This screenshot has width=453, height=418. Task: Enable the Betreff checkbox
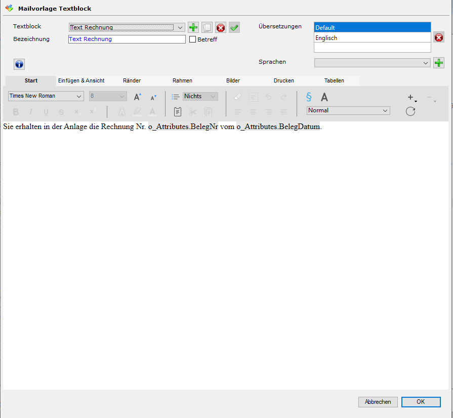click(192, 39)
